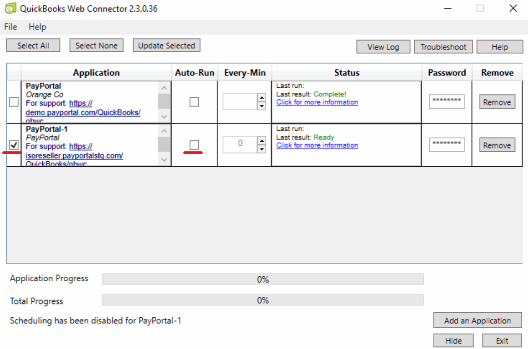This screenshot has width=528, height=349.
Task: Click Add an Application button
Action: [478, 320]
